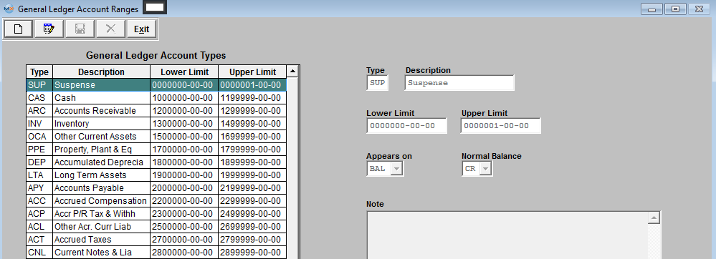This screenshot has height=259, width=716.
Task: Click the Type input field
Action: click(377, 83)
